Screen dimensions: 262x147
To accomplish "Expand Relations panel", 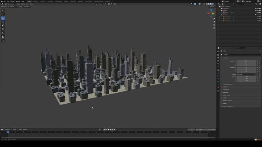I will pyautogui.click(x=225, y=87).
